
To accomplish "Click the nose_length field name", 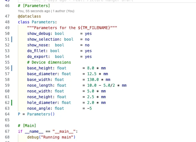I will [x=40, y=85].
